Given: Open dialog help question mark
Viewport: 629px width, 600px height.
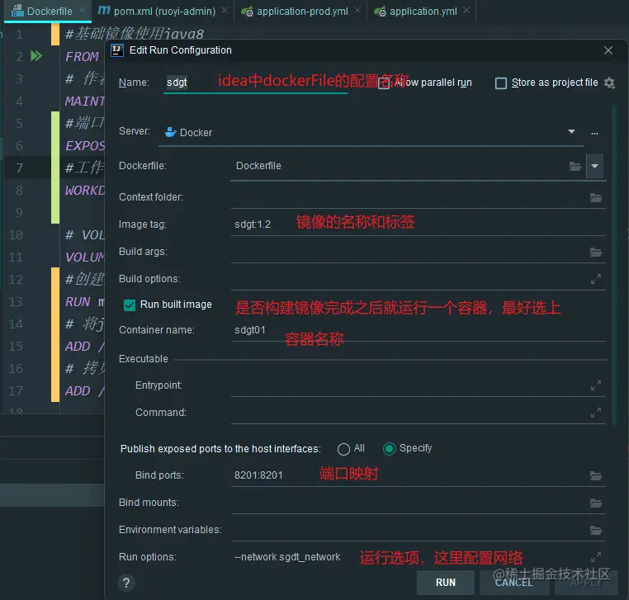Looking at the screenshot, I should (x=126, y=583).
